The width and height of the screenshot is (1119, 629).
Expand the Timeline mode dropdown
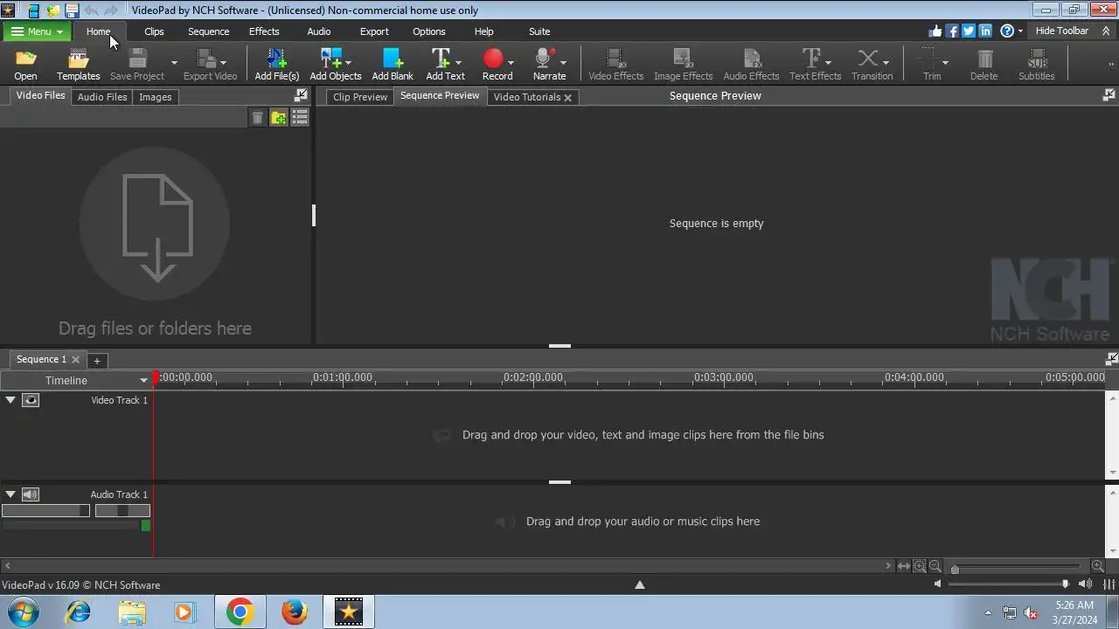click(143, 381)
